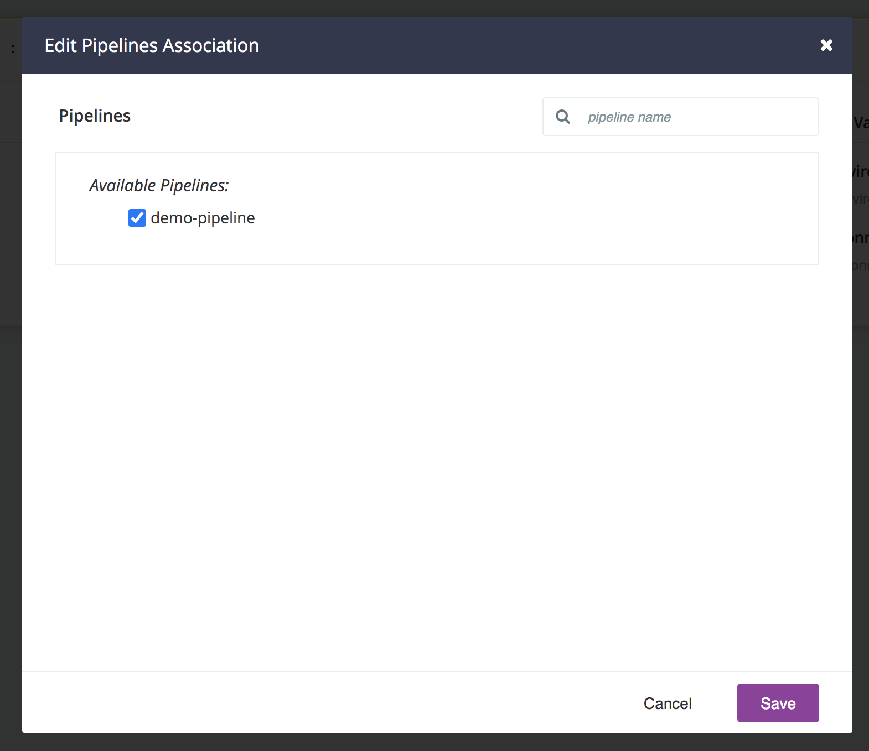Image resolution: width=869 pixels, height=751 pixels.
Task: Cancel the pipeline association changes
Action: click(x=668, y=703)
